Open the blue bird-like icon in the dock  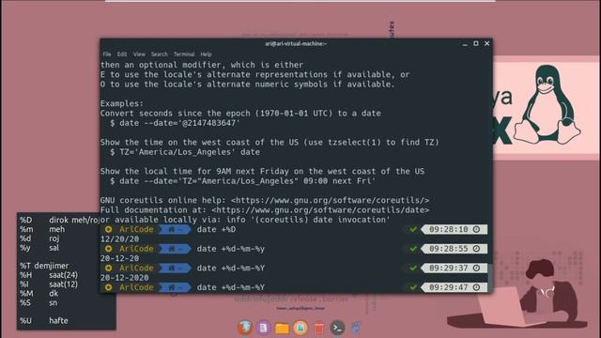point(356,328)
